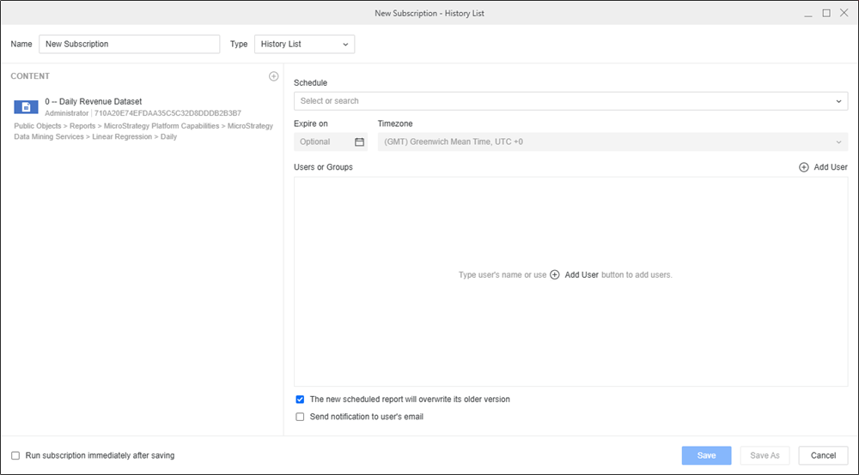
Task: Close the New Subscription dialog
Action: [x=844, y=13]
